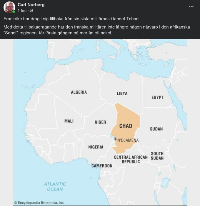Click the CENTRAL AFRICAN REPUBLIC label

[131, 159]
